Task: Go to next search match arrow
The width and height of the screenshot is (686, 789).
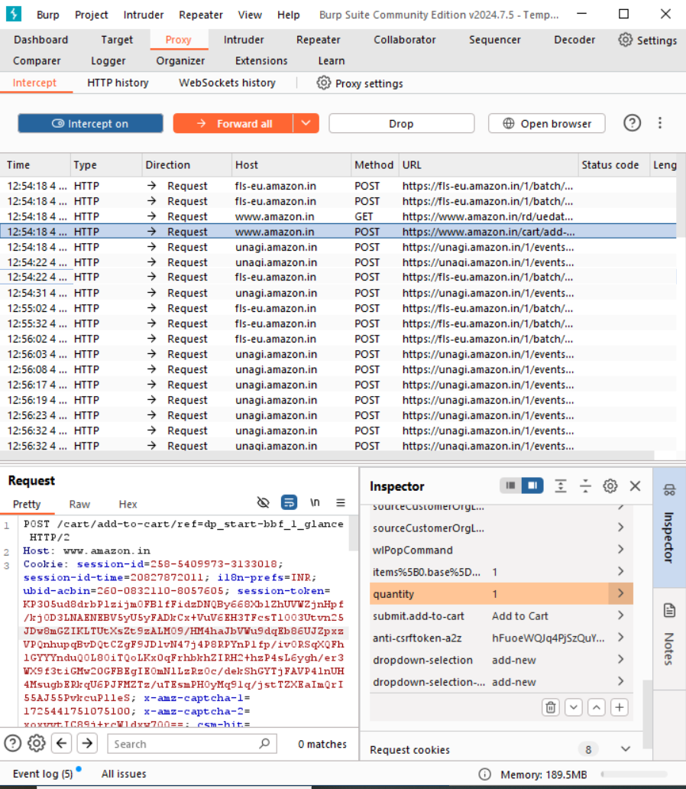Action: (87, 743)
